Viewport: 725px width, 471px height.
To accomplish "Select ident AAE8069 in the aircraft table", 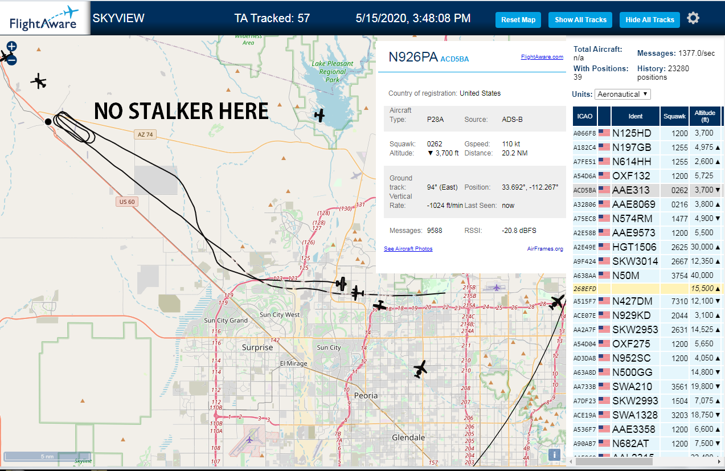I will click(634, 204).
